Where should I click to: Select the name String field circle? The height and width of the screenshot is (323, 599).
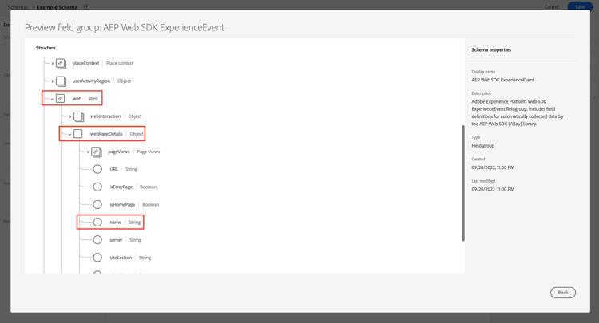coord(97,222)
